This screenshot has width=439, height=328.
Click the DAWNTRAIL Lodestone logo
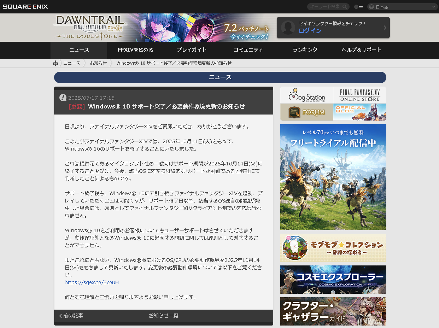coord(89,27)
